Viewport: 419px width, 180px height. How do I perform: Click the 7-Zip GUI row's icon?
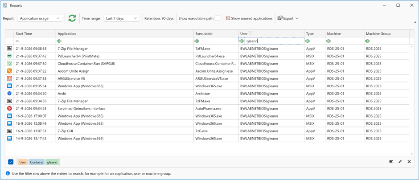tap(9, 131)
